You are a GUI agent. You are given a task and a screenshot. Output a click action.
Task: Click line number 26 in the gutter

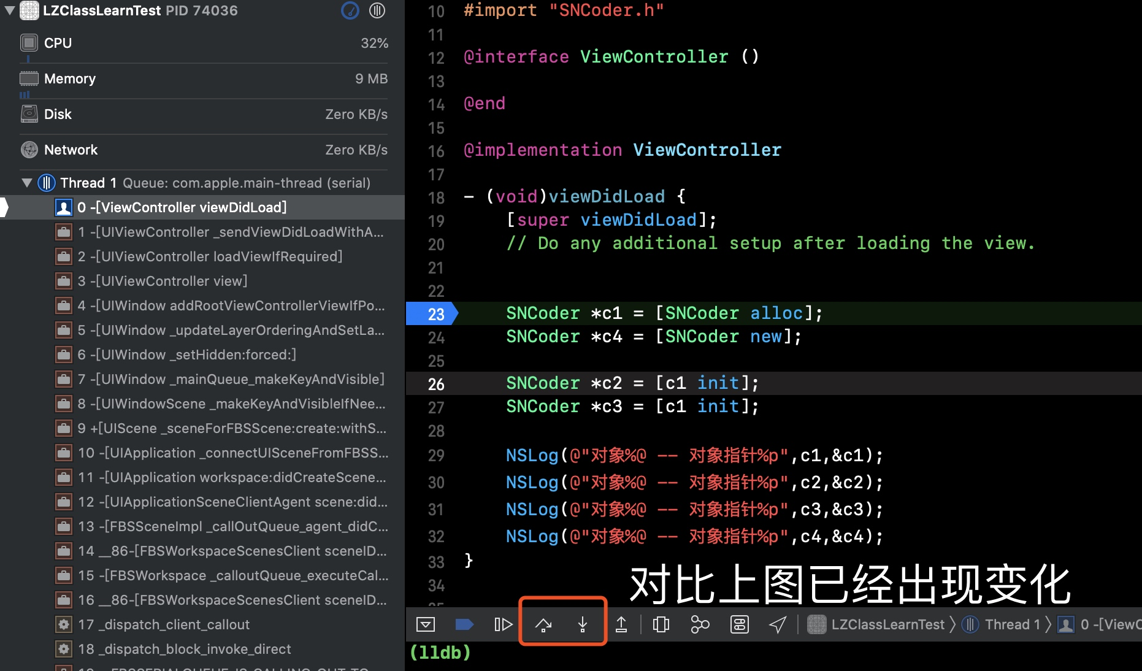[436, 384]
